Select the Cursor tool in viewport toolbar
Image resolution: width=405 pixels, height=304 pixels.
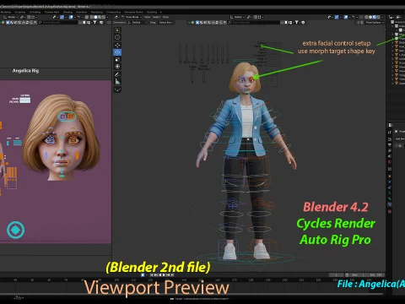117,37
